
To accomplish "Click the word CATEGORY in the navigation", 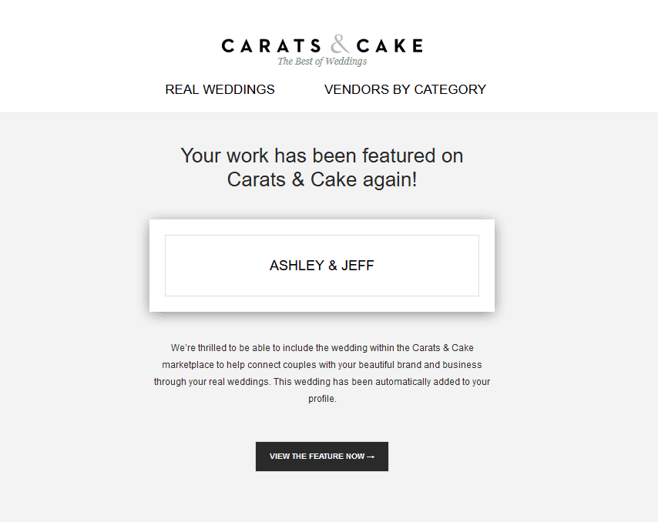I will coord(450,89).
